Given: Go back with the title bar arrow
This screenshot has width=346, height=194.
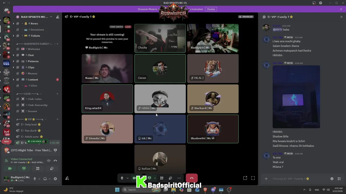Looking at the screenshot, I should [4, 3].
